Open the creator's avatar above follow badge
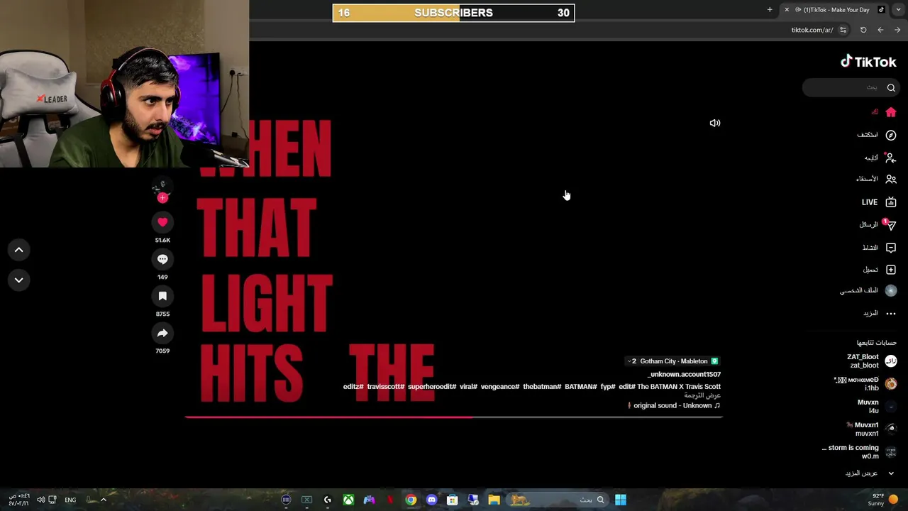This screenshot has width=908, height=511. (x=162, y=186)
